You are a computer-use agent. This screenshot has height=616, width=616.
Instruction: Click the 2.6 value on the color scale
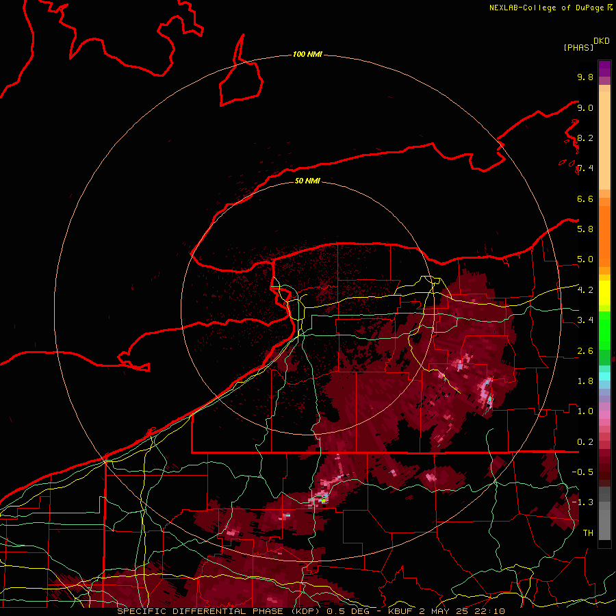pyautogui.click(x=585, y=351)
